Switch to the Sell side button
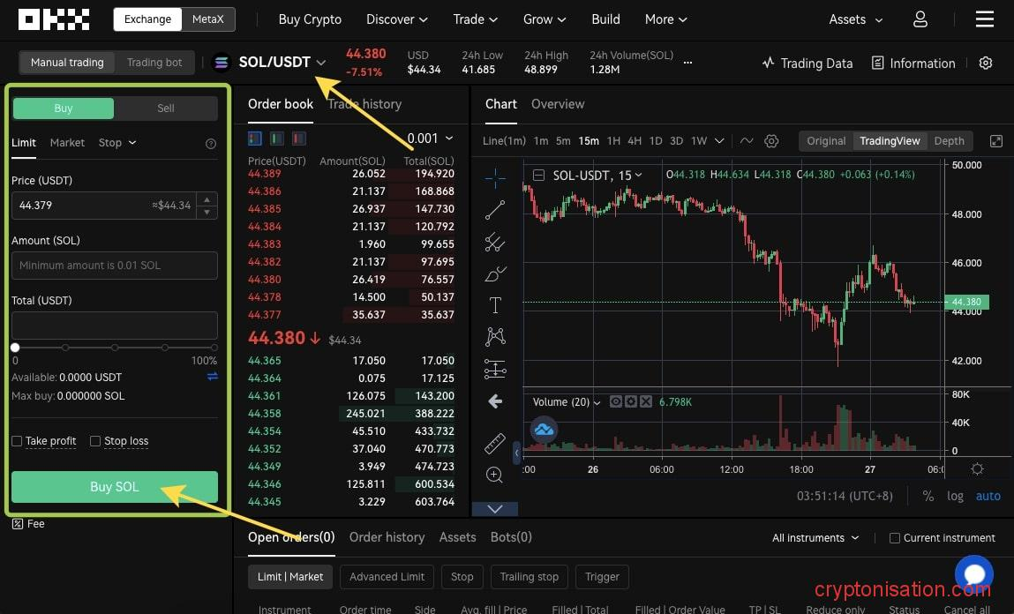This screenshot has height=614, width=1014. (x=166, y=109)
